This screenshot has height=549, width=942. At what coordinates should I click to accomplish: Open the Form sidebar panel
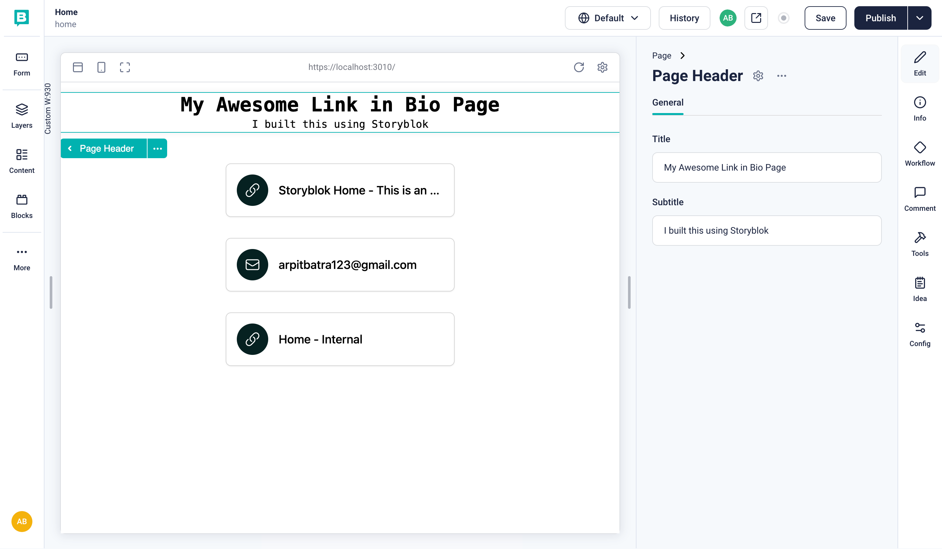(x=22, y=64)
